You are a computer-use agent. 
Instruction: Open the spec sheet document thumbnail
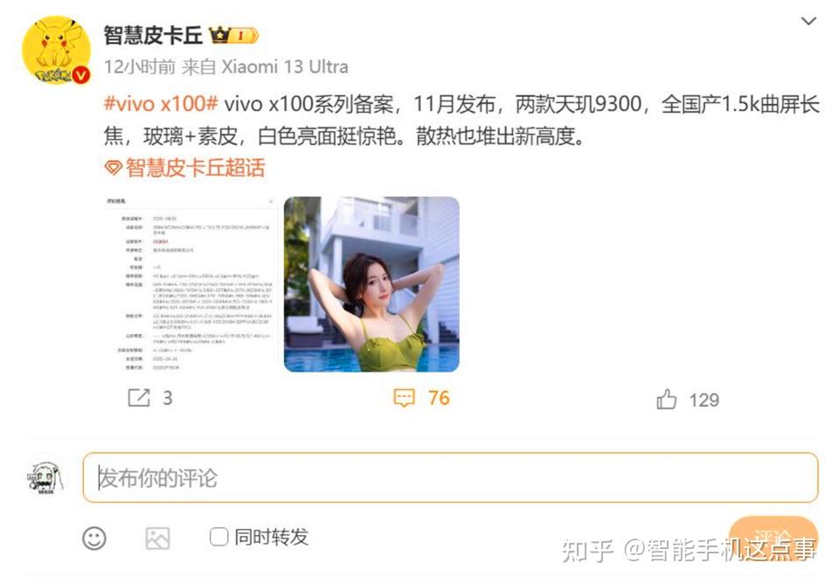(190, 284)
